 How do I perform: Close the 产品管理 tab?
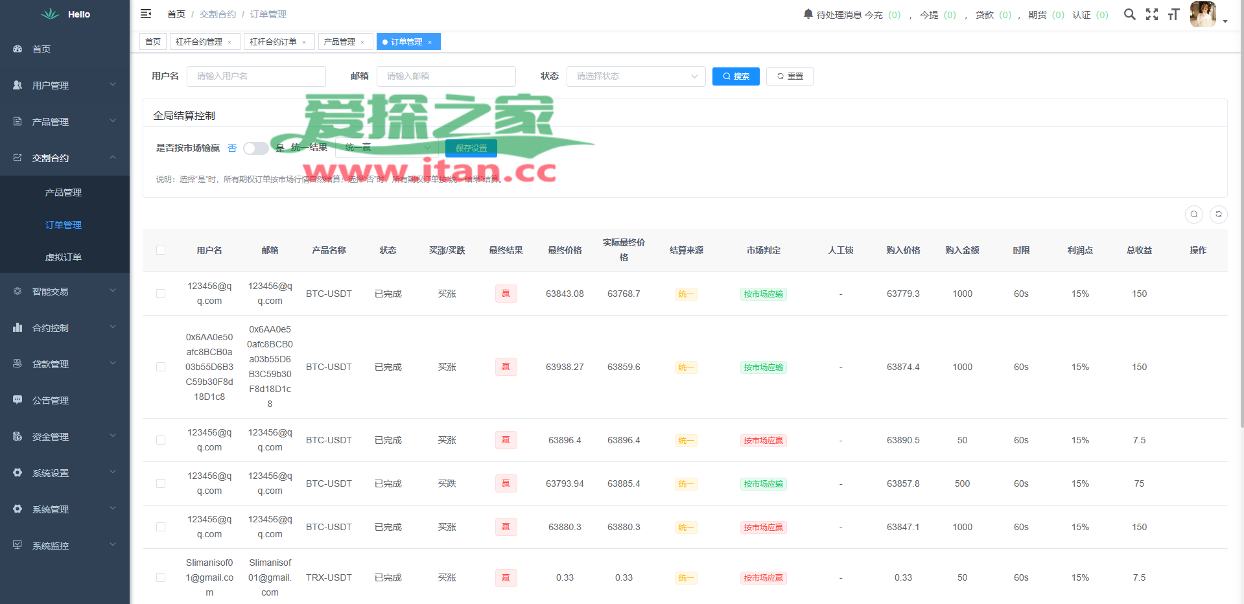362,42
